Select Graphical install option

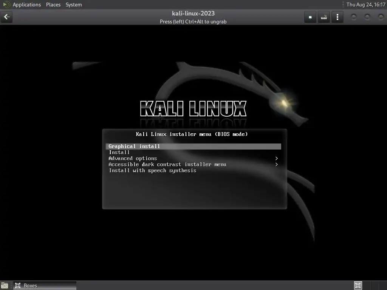click(x=193, y=146)
